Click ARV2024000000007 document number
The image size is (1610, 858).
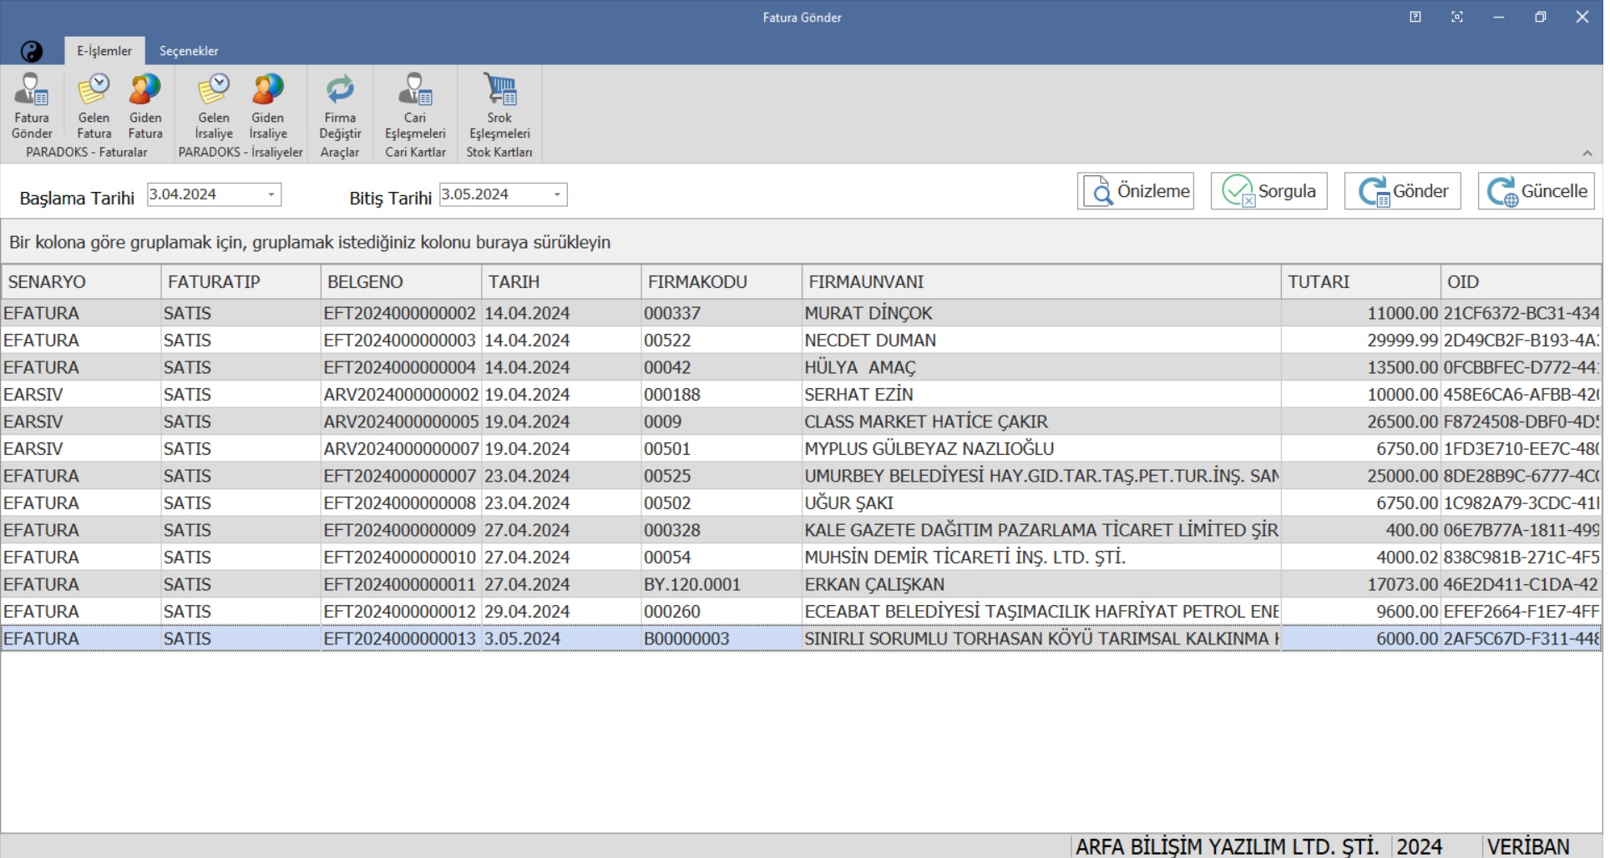click(x=400, y=449)
